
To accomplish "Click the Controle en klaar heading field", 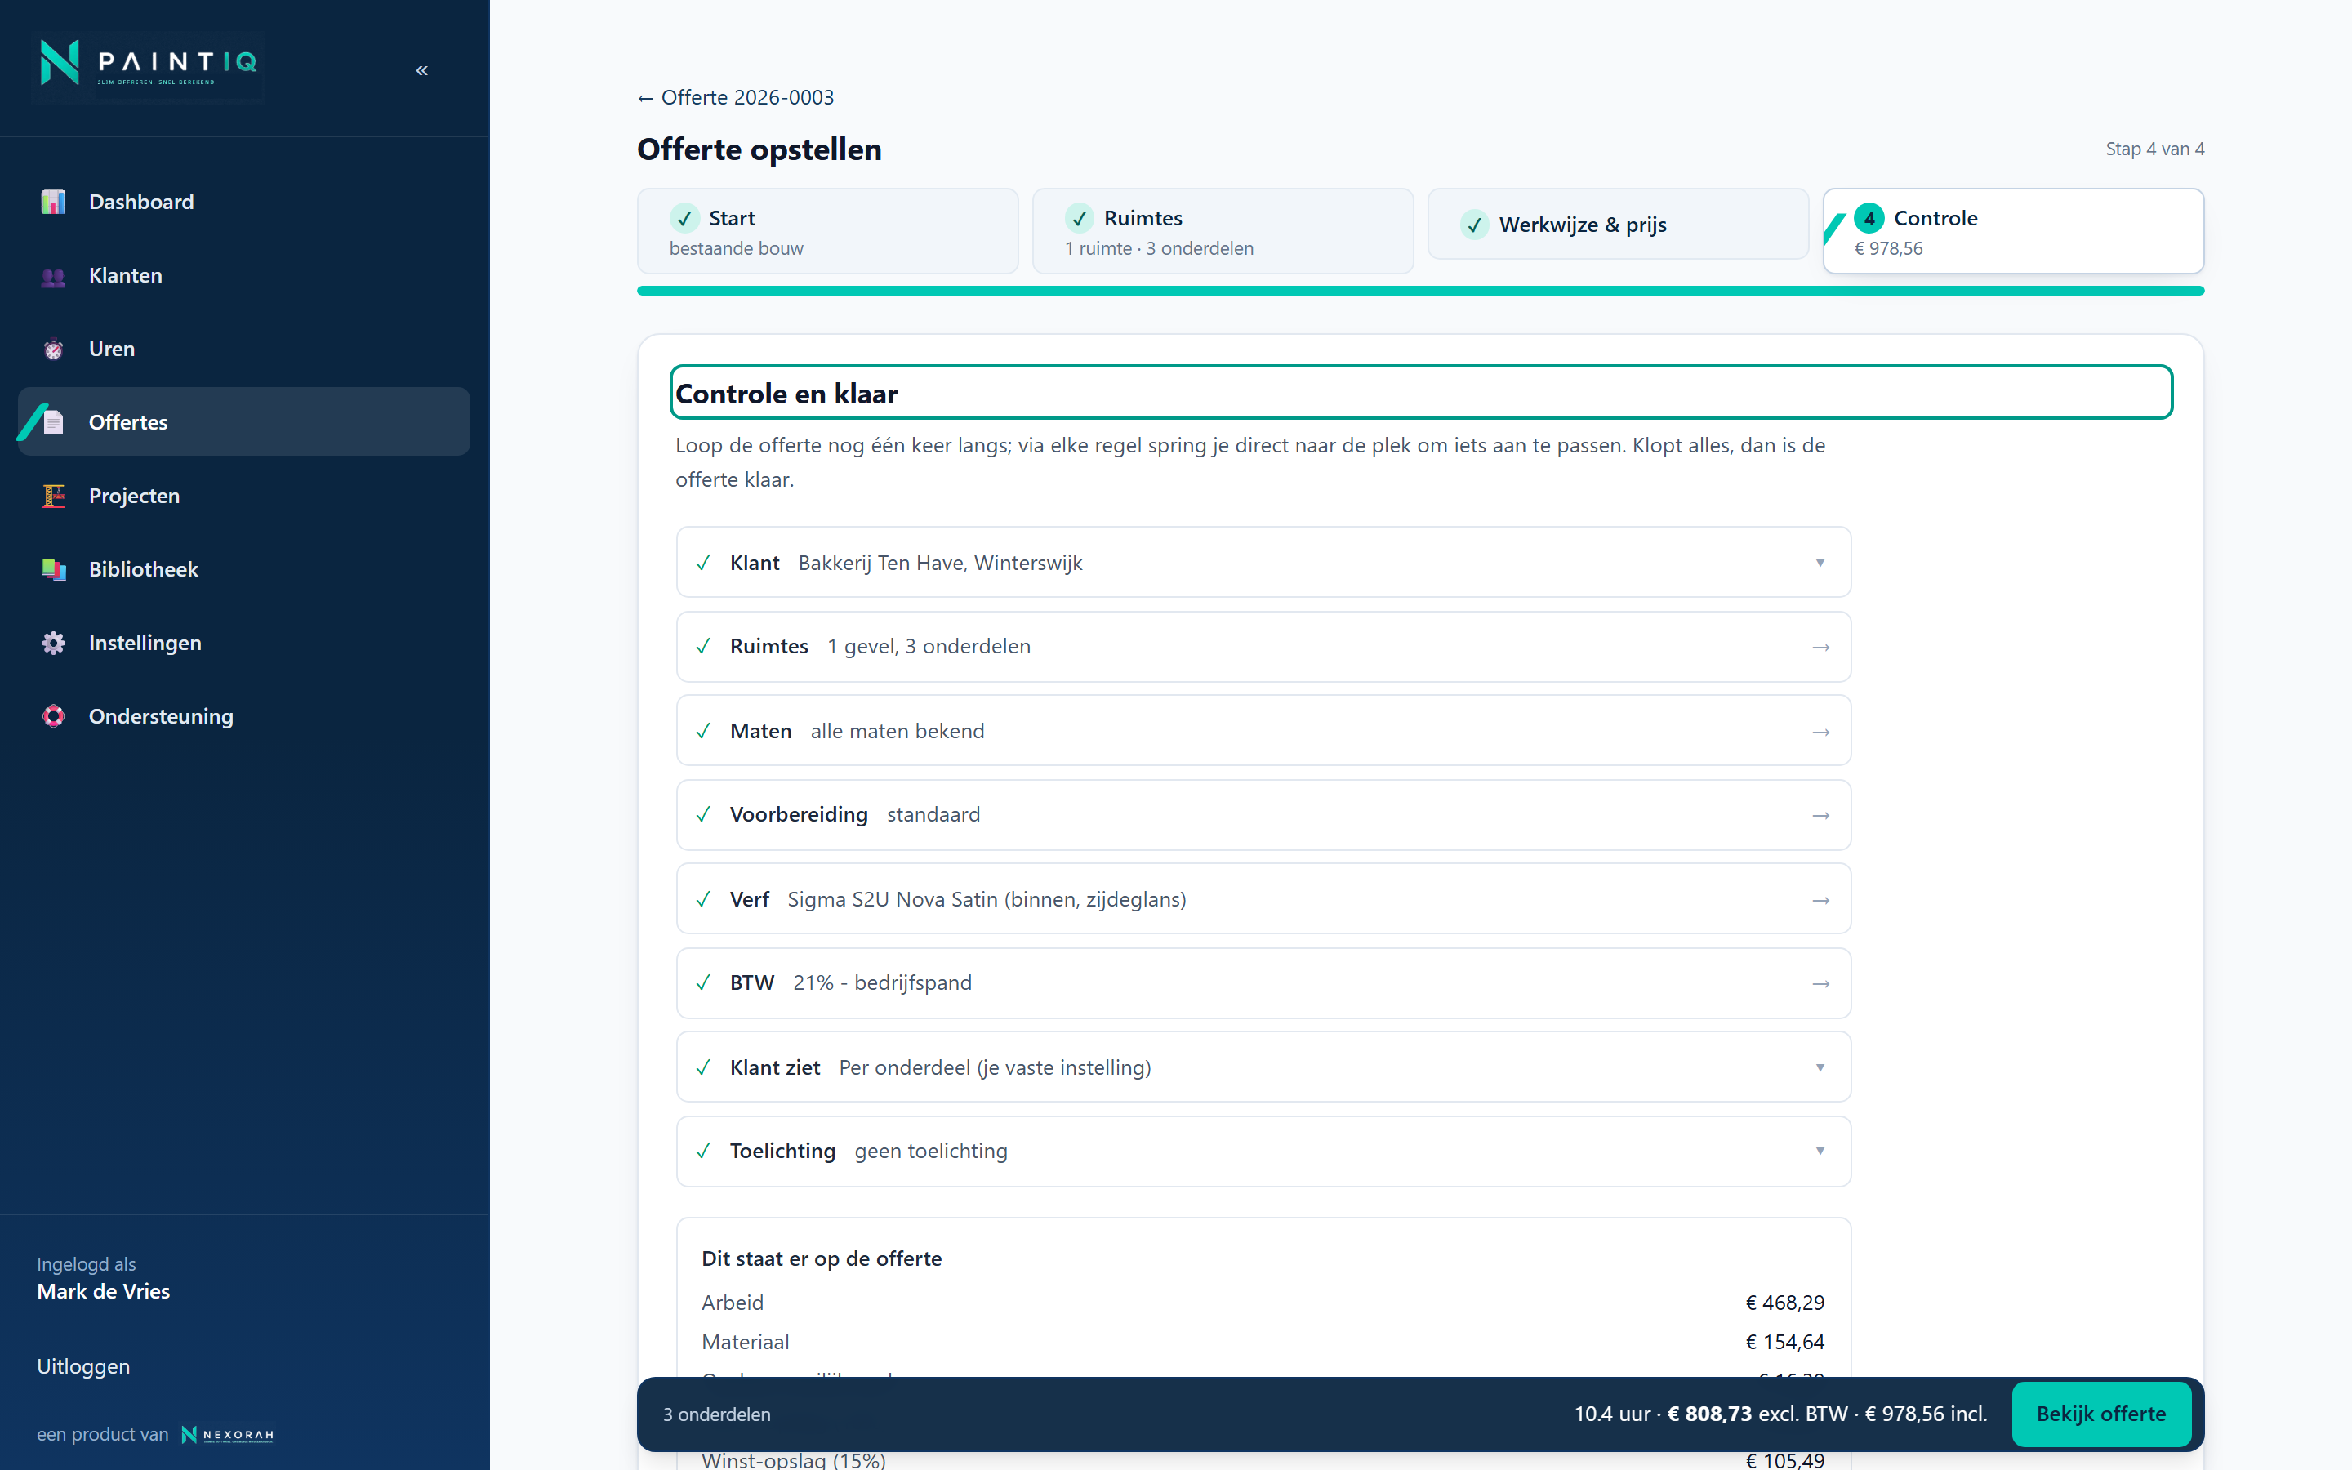I will [x=1421, y=393].
